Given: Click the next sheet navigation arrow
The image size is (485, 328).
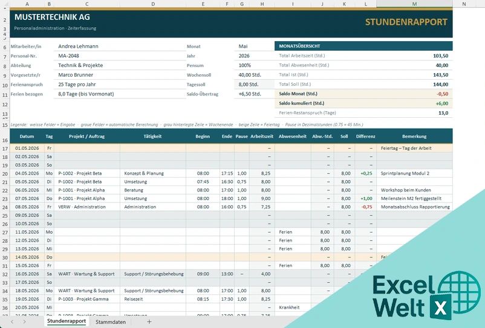Looking at the screenshot, I should coord(24,322).
